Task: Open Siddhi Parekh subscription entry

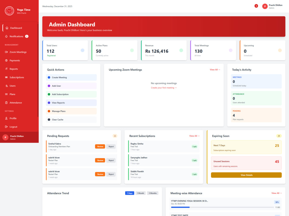Action: click(164, 174)
